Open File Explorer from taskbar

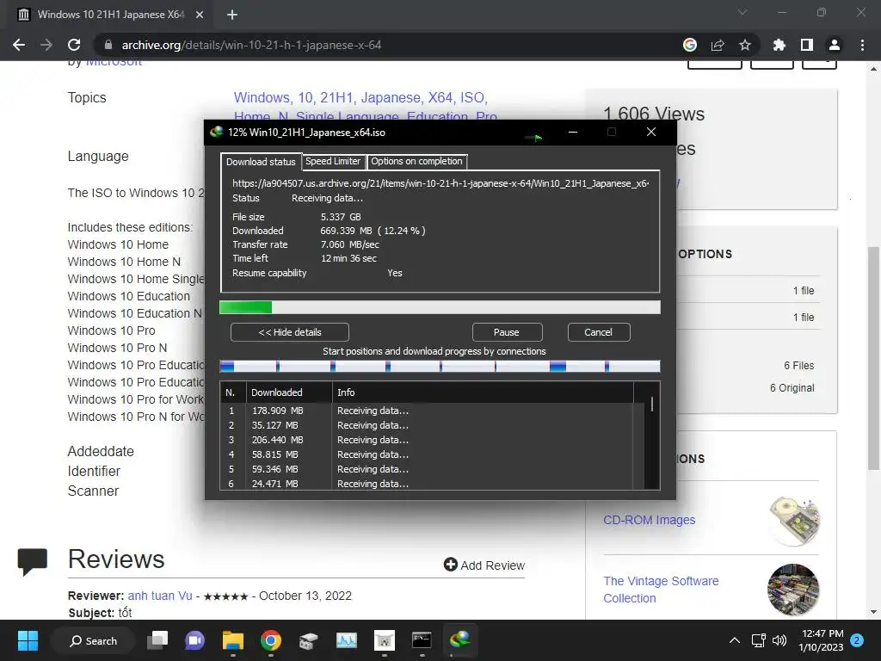click(x=232, y=640)
